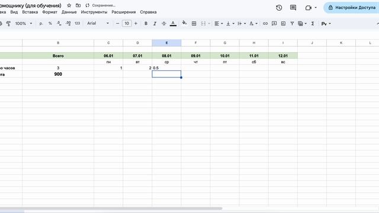Open version history clock icon
The image size is (379, 213).
coord(279,8)
